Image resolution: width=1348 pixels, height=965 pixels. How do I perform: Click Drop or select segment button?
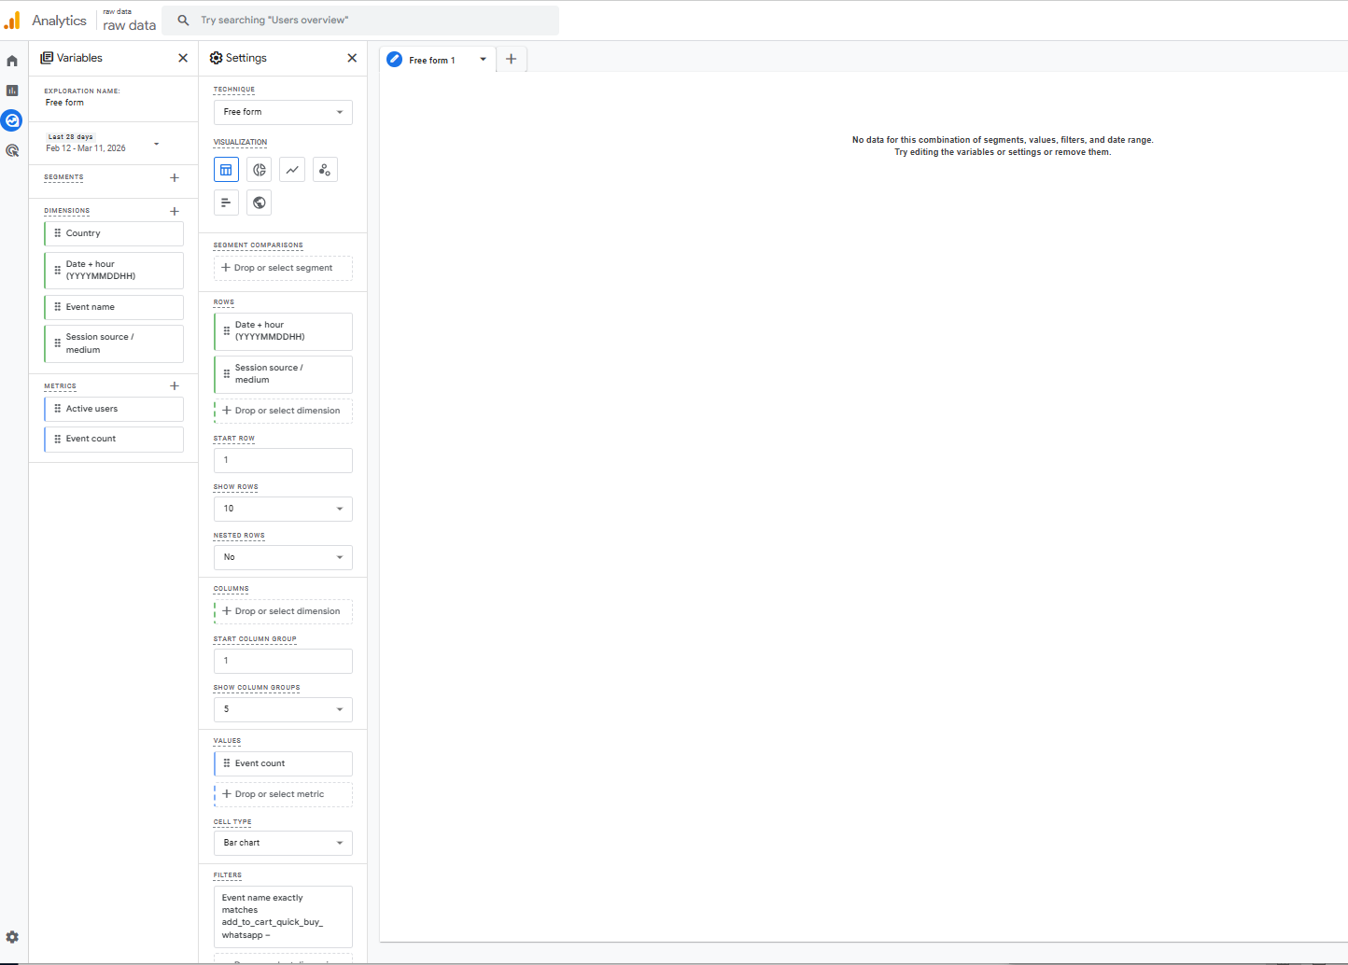coord(283,268)
